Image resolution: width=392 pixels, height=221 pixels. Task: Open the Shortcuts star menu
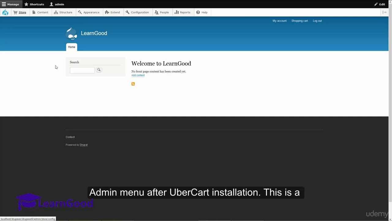[x=34, y=4]
